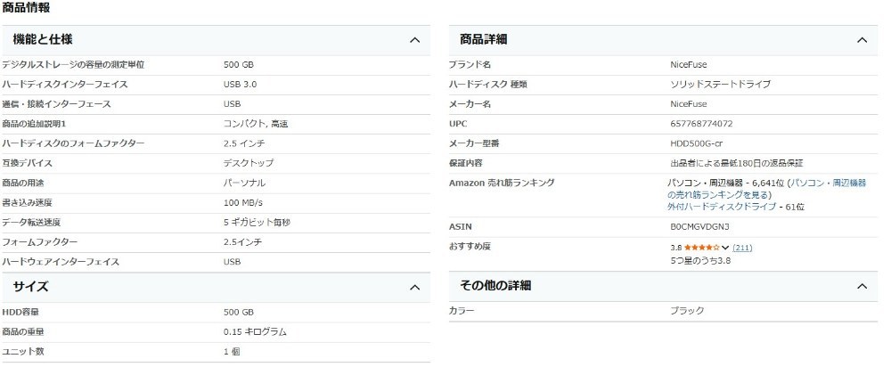Select the ブラック color value
Viewport: 891px width, 367px height.
(688, 311)
